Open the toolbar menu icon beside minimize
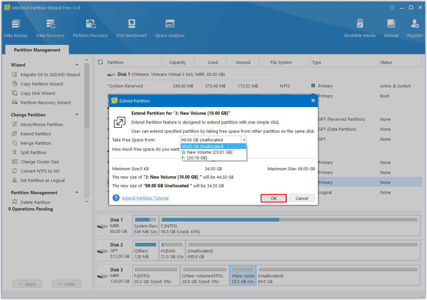 pyautogui.click(x=393, y=8)
